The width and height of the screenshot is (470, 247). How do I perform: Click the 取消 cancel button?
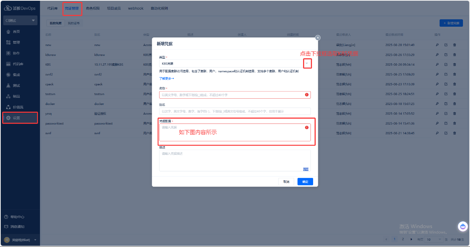(x=286, y=182)
